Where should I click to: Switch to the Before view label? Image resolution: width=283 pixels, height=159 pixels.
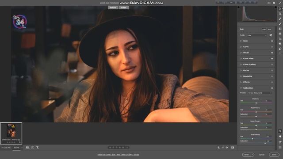coord(113,8)
